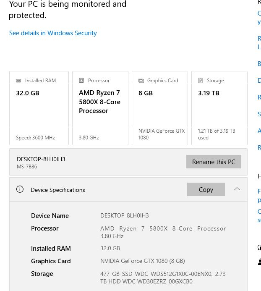Select the 3.19 TB storage card value
261x291 pixels.
(209, 93)
